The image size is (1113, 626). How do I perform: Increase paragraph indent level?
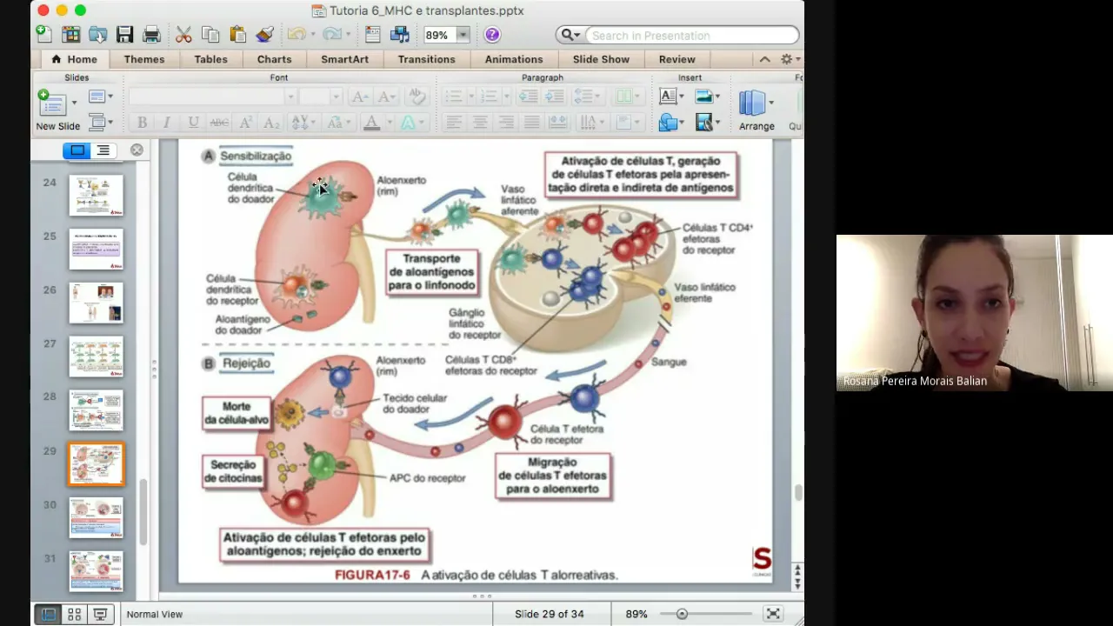click(x=555, y=97)
